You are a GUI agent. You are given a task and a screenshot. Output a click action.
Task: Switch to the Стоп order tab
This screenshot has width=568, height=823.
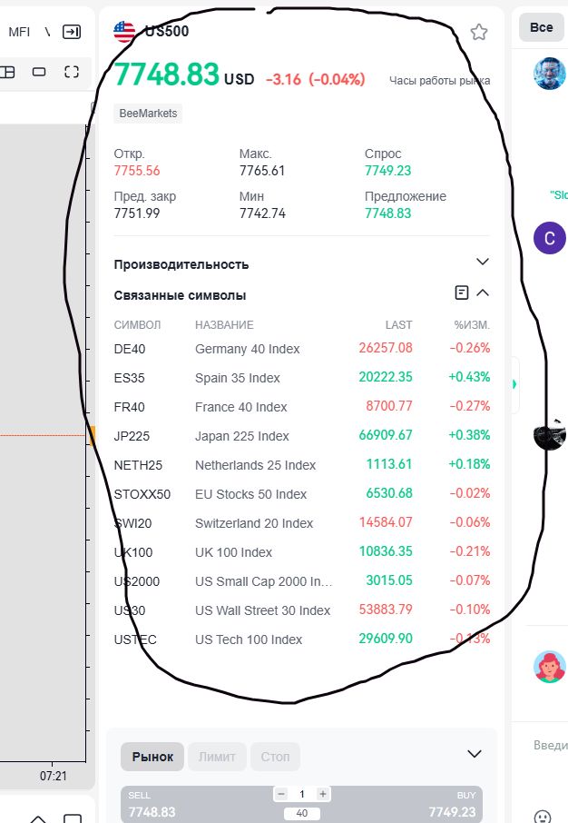click(x=275, y=757)
